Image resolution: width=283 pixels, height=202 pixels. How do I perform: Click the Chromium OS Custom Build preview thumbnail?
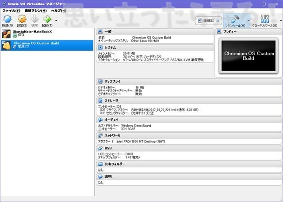[x=249, y=56]
